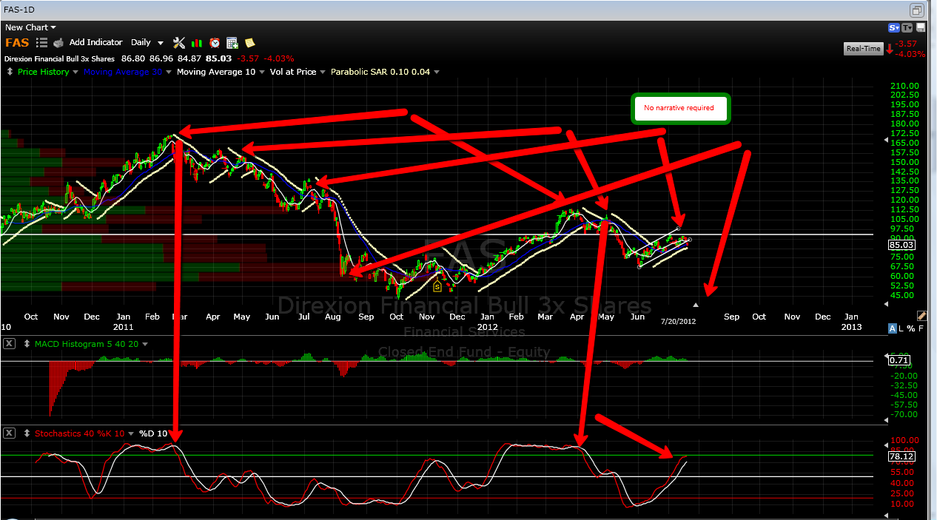937x520 pixels.
Task: Expand the Parabolic SAR dropdown arrow
Action: 437,72
